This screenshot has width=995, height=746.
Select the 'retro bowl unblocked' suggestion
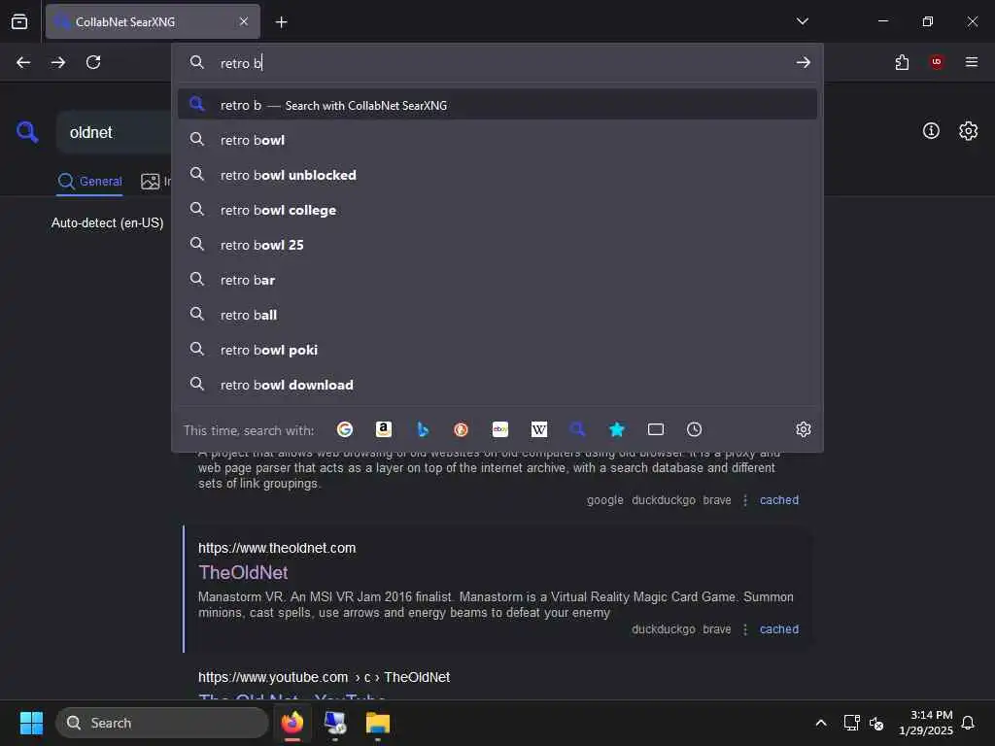pyautogui.click(x=497, y=175)
